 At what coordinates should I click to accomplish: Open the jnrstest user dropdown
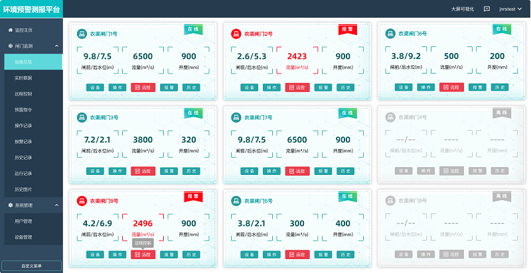(510, 9)
